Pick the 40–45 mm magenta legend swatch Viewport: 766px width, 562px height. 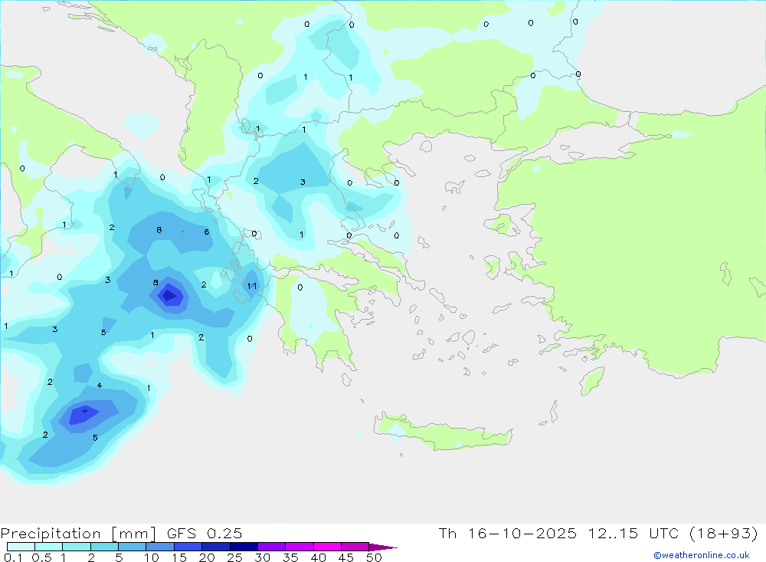click(327, 547)
